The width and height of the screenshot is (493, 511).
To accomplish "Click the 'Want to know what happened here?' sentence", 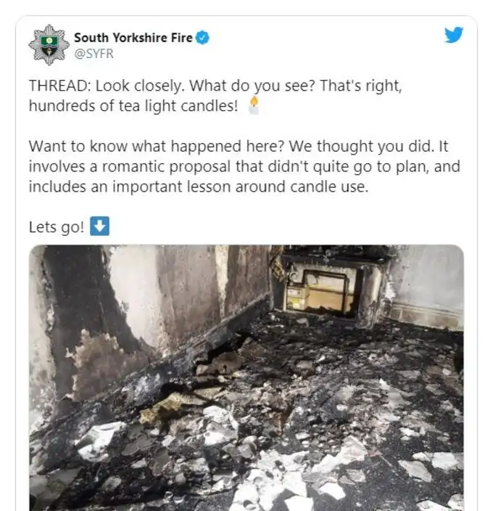I will tap(157, 147).
